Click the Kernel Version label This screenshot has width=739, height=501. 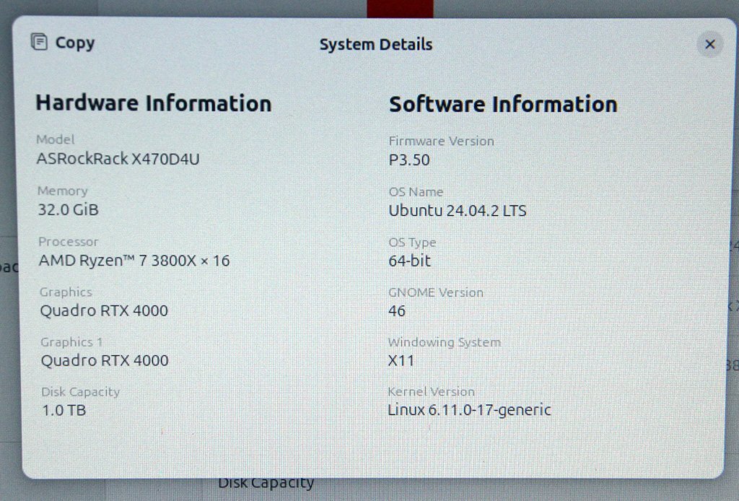coord(432,392)
